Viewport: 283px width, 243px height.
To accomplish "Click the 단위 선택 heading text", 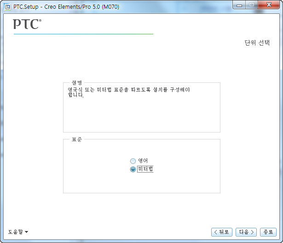I will click(257, 43).
